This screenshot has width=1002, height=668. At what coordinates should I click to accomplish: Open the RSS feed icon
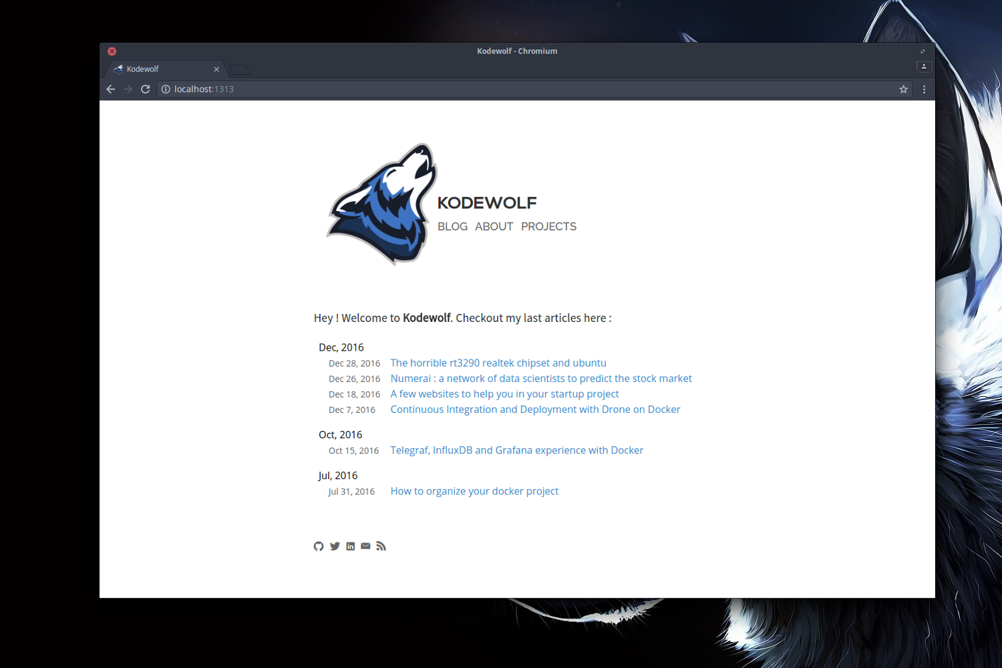click(381, 546)
